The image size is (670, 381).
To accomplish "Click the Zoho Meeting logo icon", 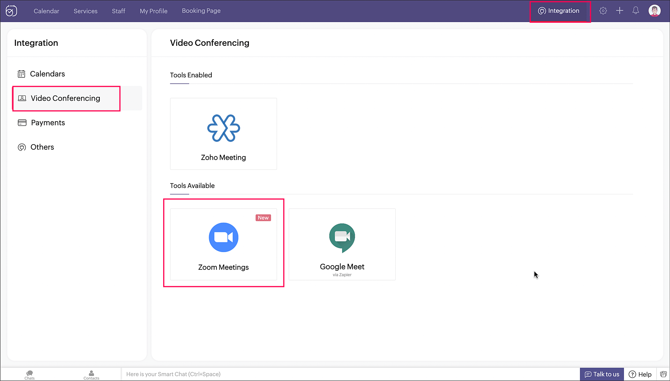I will tap(223, 128).
